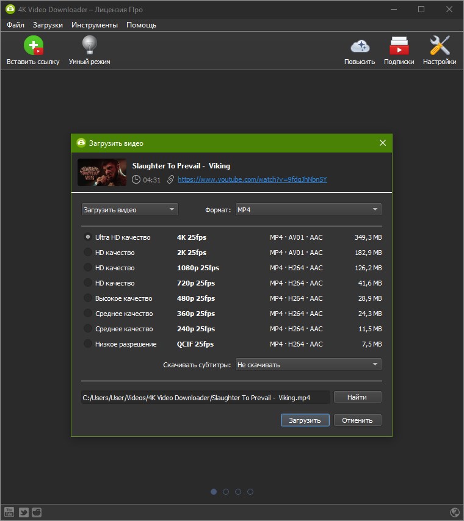The height and width of the screenshot is (521, 464).
Task: Click the YouTube icon in status bar
Action: click(9, 512)
